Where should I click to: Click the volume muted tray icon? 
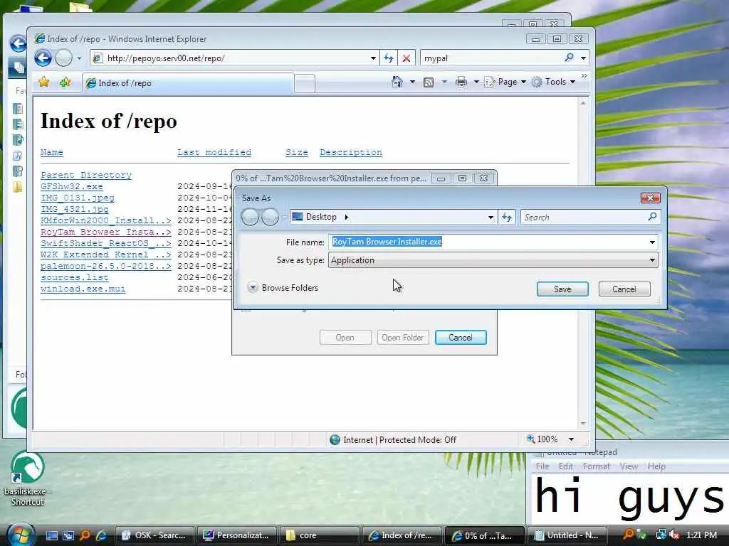675,535
